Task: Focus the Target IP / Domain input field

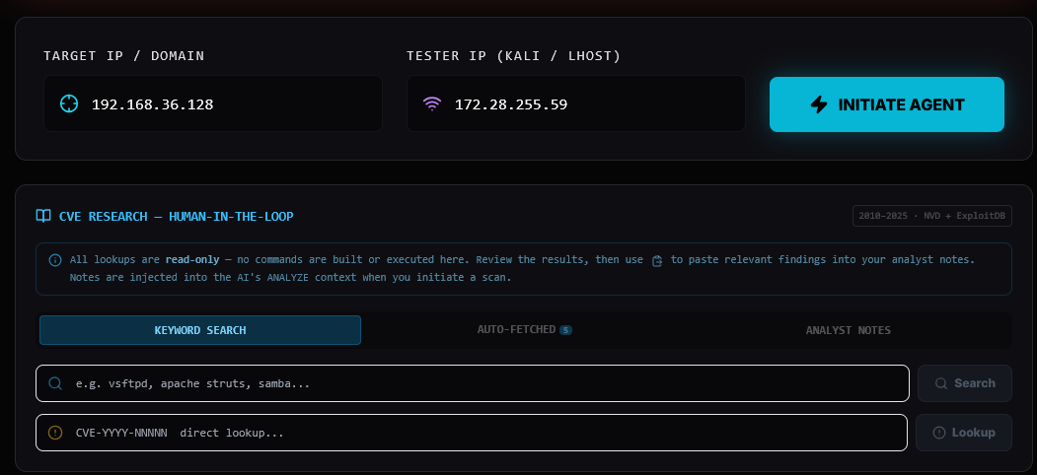Action: coord(227,103)
